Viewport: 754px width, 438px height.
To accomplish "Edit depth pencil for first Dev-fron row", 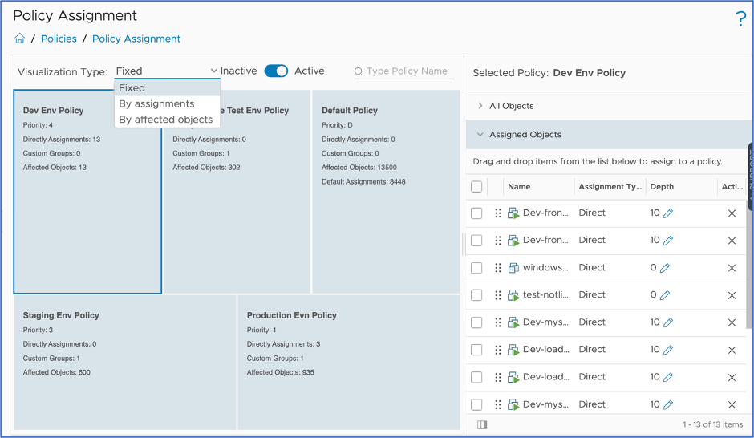I will [x=668, y=213].
